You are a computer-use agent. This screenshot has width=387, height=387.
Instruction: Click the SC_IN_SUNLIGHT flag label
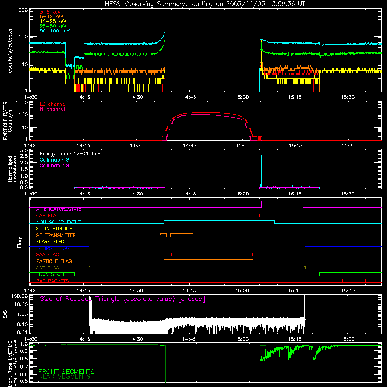(56, 228)
